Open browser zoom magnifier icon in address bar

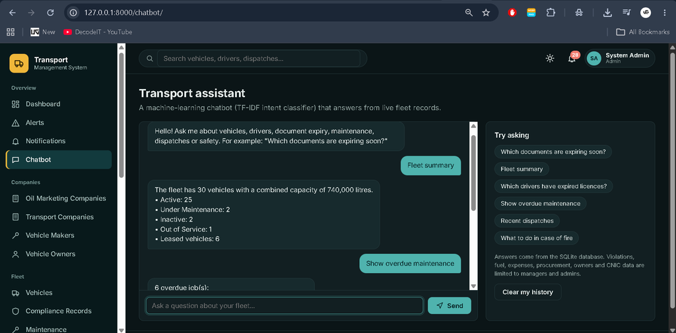click(x=469, y=13)
